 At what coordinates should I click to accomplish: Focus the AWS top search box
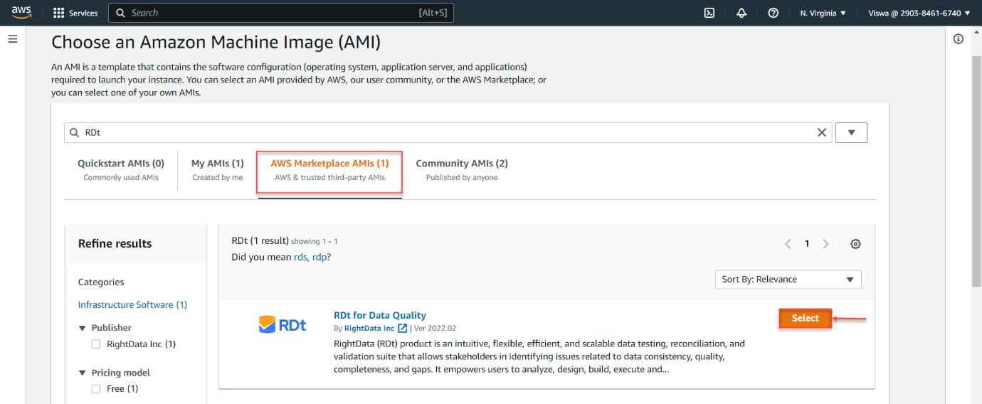coord(280,13)
